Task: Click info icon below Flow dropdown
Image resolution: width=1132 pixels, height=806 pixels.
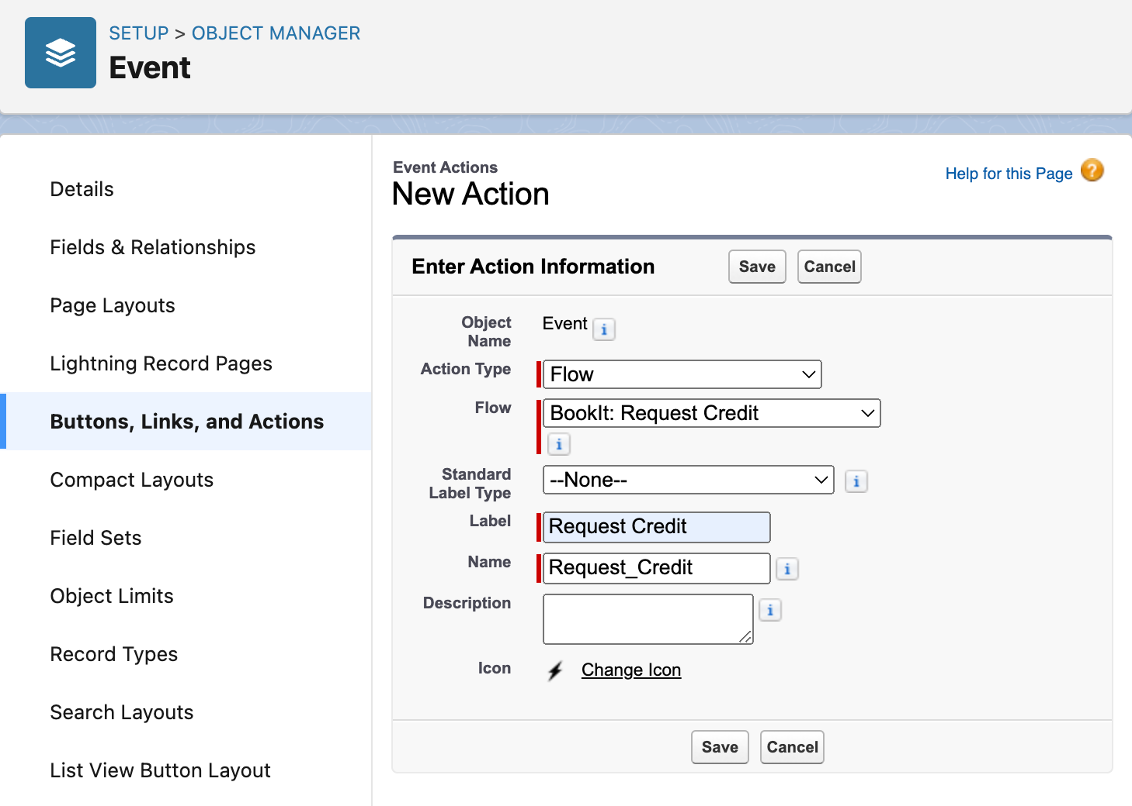Action: (558, 444)
